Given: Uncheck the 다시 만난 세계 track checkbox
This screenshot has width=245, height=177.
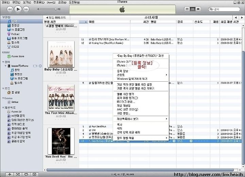Looking at the screenshot, I should 90,39.
